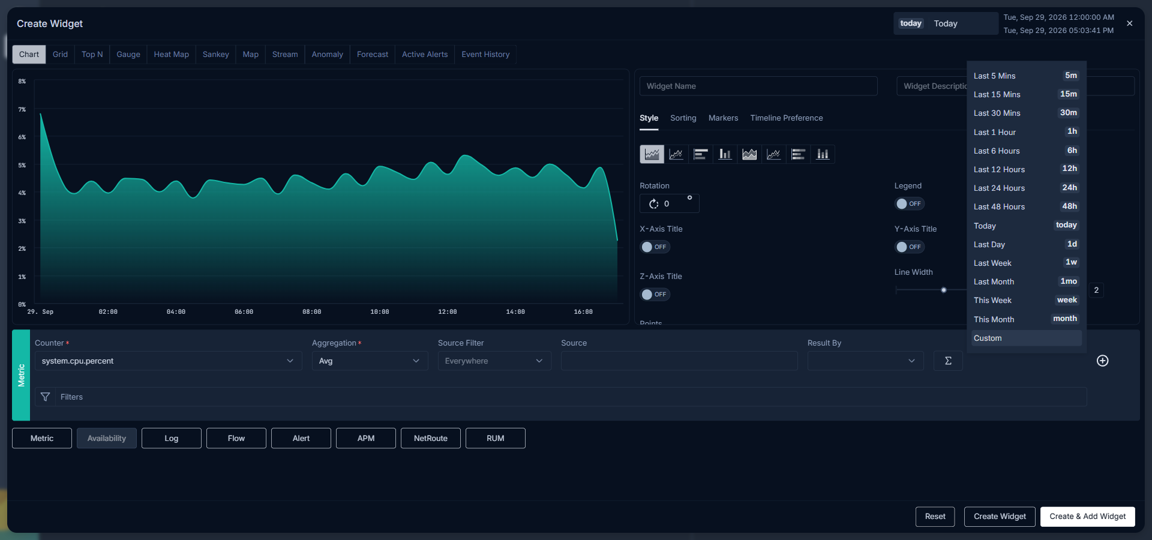Choose the stacked line icon after stacked area

(774, 154)
